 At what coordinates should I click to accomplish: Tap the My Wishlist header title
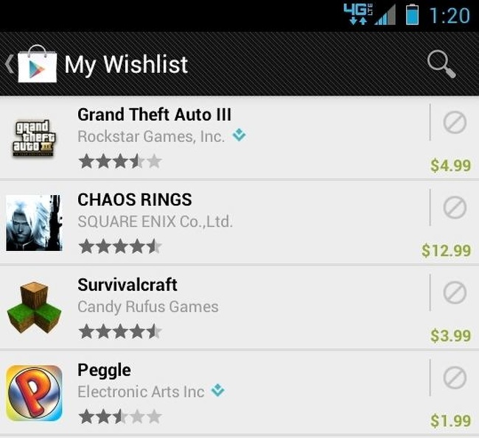(126, 65)
